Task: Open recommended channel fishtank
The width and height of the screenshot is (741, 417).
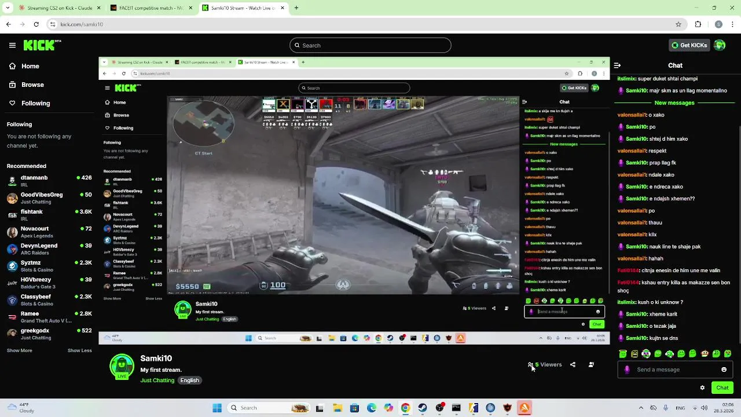Action: (x=49, y=215)
